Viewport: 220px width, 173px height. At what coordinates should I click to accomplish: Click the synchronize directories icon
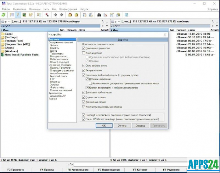(112, 15)
